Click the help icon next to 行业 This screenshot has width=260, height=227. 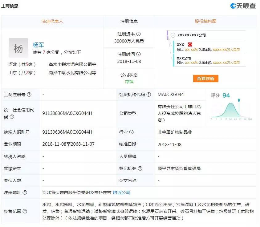coord(132,132)
